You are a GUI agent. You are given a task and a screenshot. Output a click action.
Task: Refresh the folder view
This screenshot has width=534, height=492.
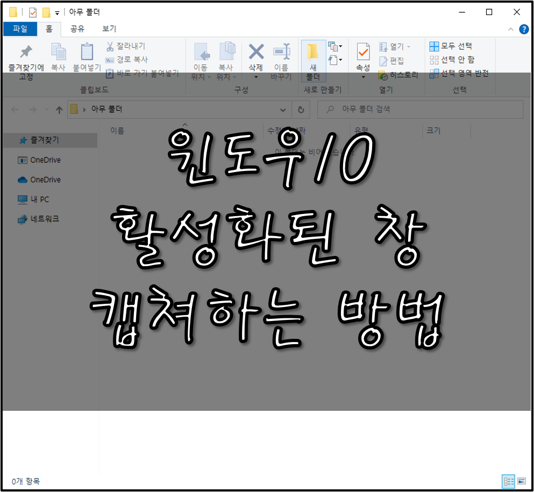301,110
